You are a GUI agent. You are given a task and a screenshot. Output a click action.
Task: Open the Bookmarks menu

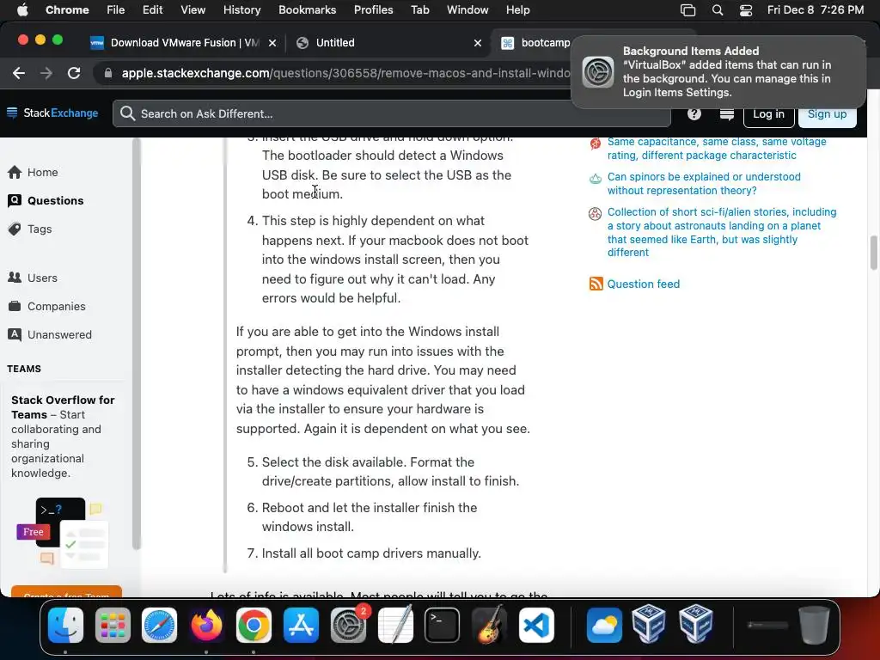307,9
